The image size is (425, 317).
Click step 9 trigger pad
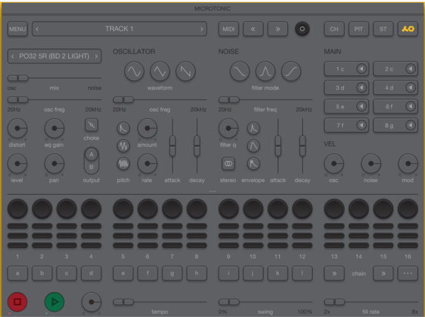pos(229,209)
